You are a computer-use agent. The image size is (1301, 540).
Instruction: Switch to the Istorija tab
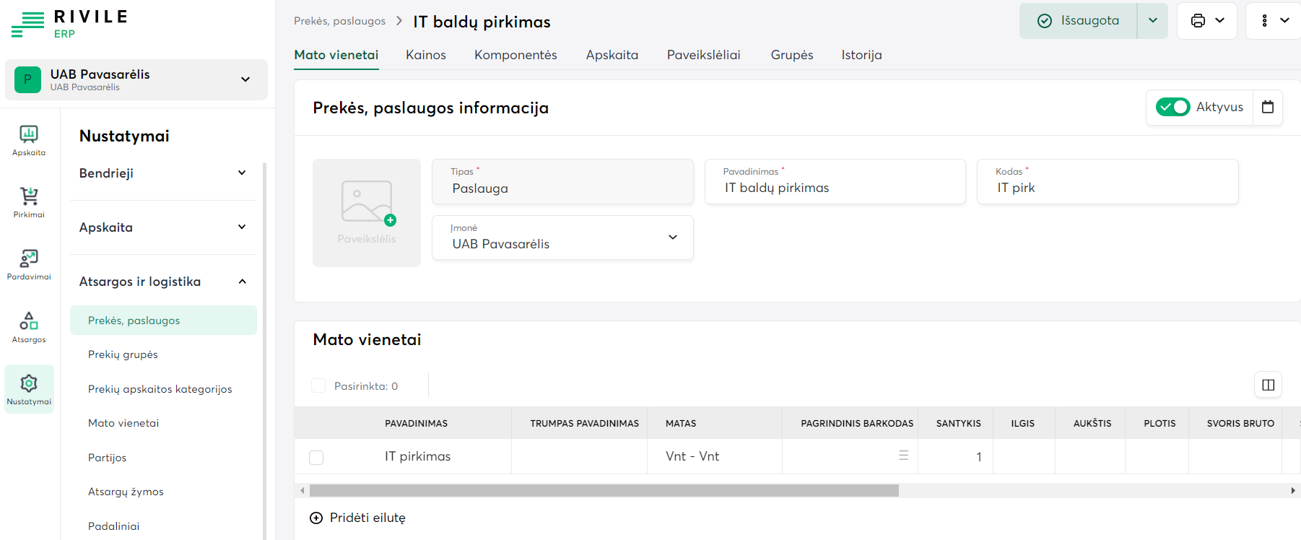click(x=861, y=55)
